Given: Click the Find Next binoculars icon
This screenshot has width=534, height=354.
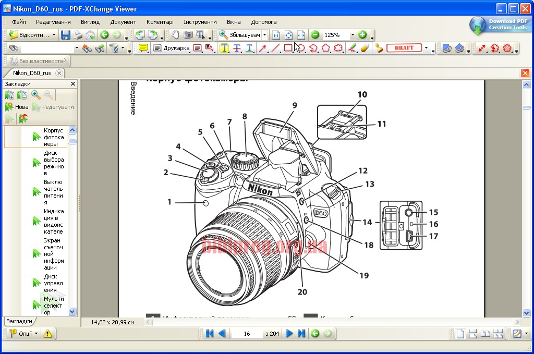Looking at the screenshot, I should point(100,48).
